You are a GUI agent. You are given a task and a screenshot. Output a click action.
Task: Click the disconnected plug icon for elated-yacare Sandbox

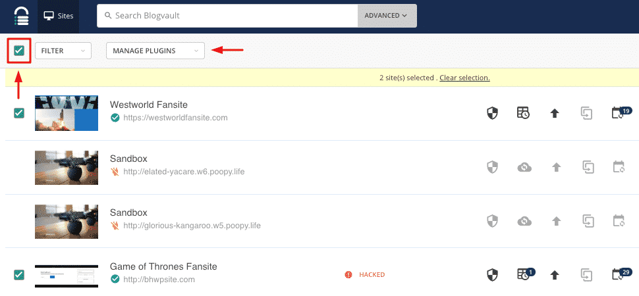pyautogui.click(x=115, y=172)
